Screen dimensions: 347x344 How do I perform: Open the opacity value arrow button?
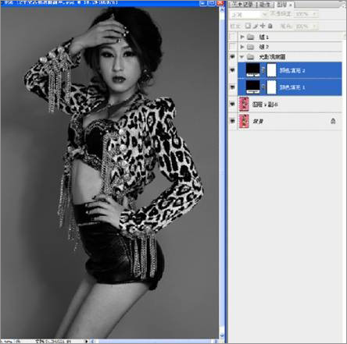[x=314, y=14]
